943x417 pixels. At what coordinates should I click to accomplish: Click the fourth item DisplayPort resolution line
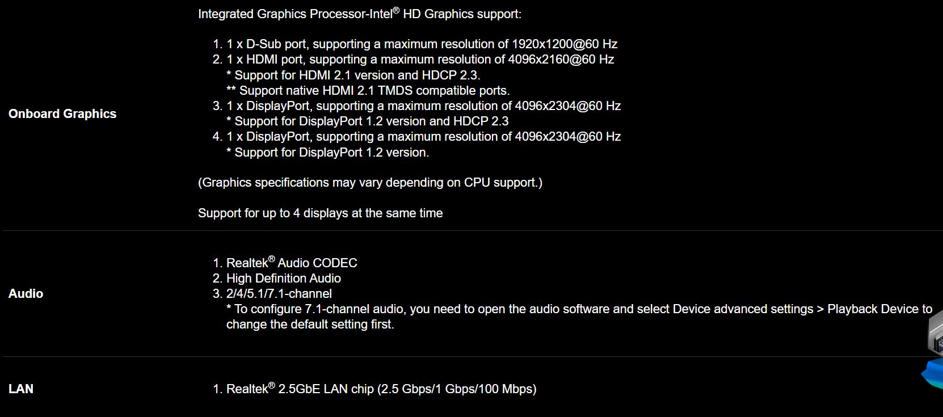point(423,136)
